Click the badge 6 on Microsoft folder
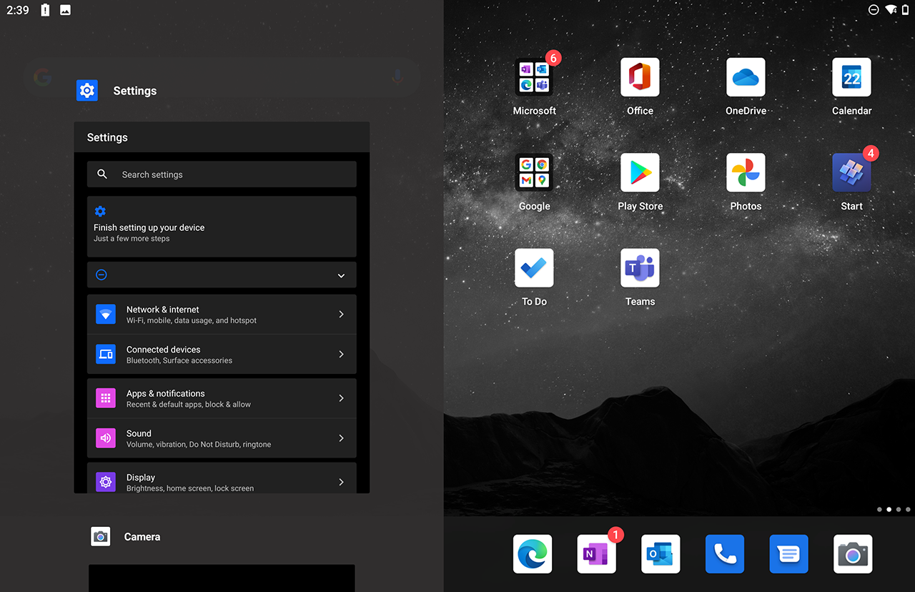 (553, 58)
